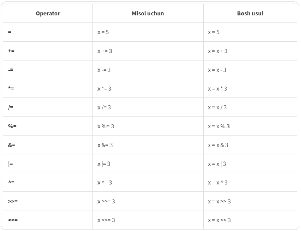Select the ^= operator cell
The height and width of the screenshot is (231, 301).
(x=11, y=182)
